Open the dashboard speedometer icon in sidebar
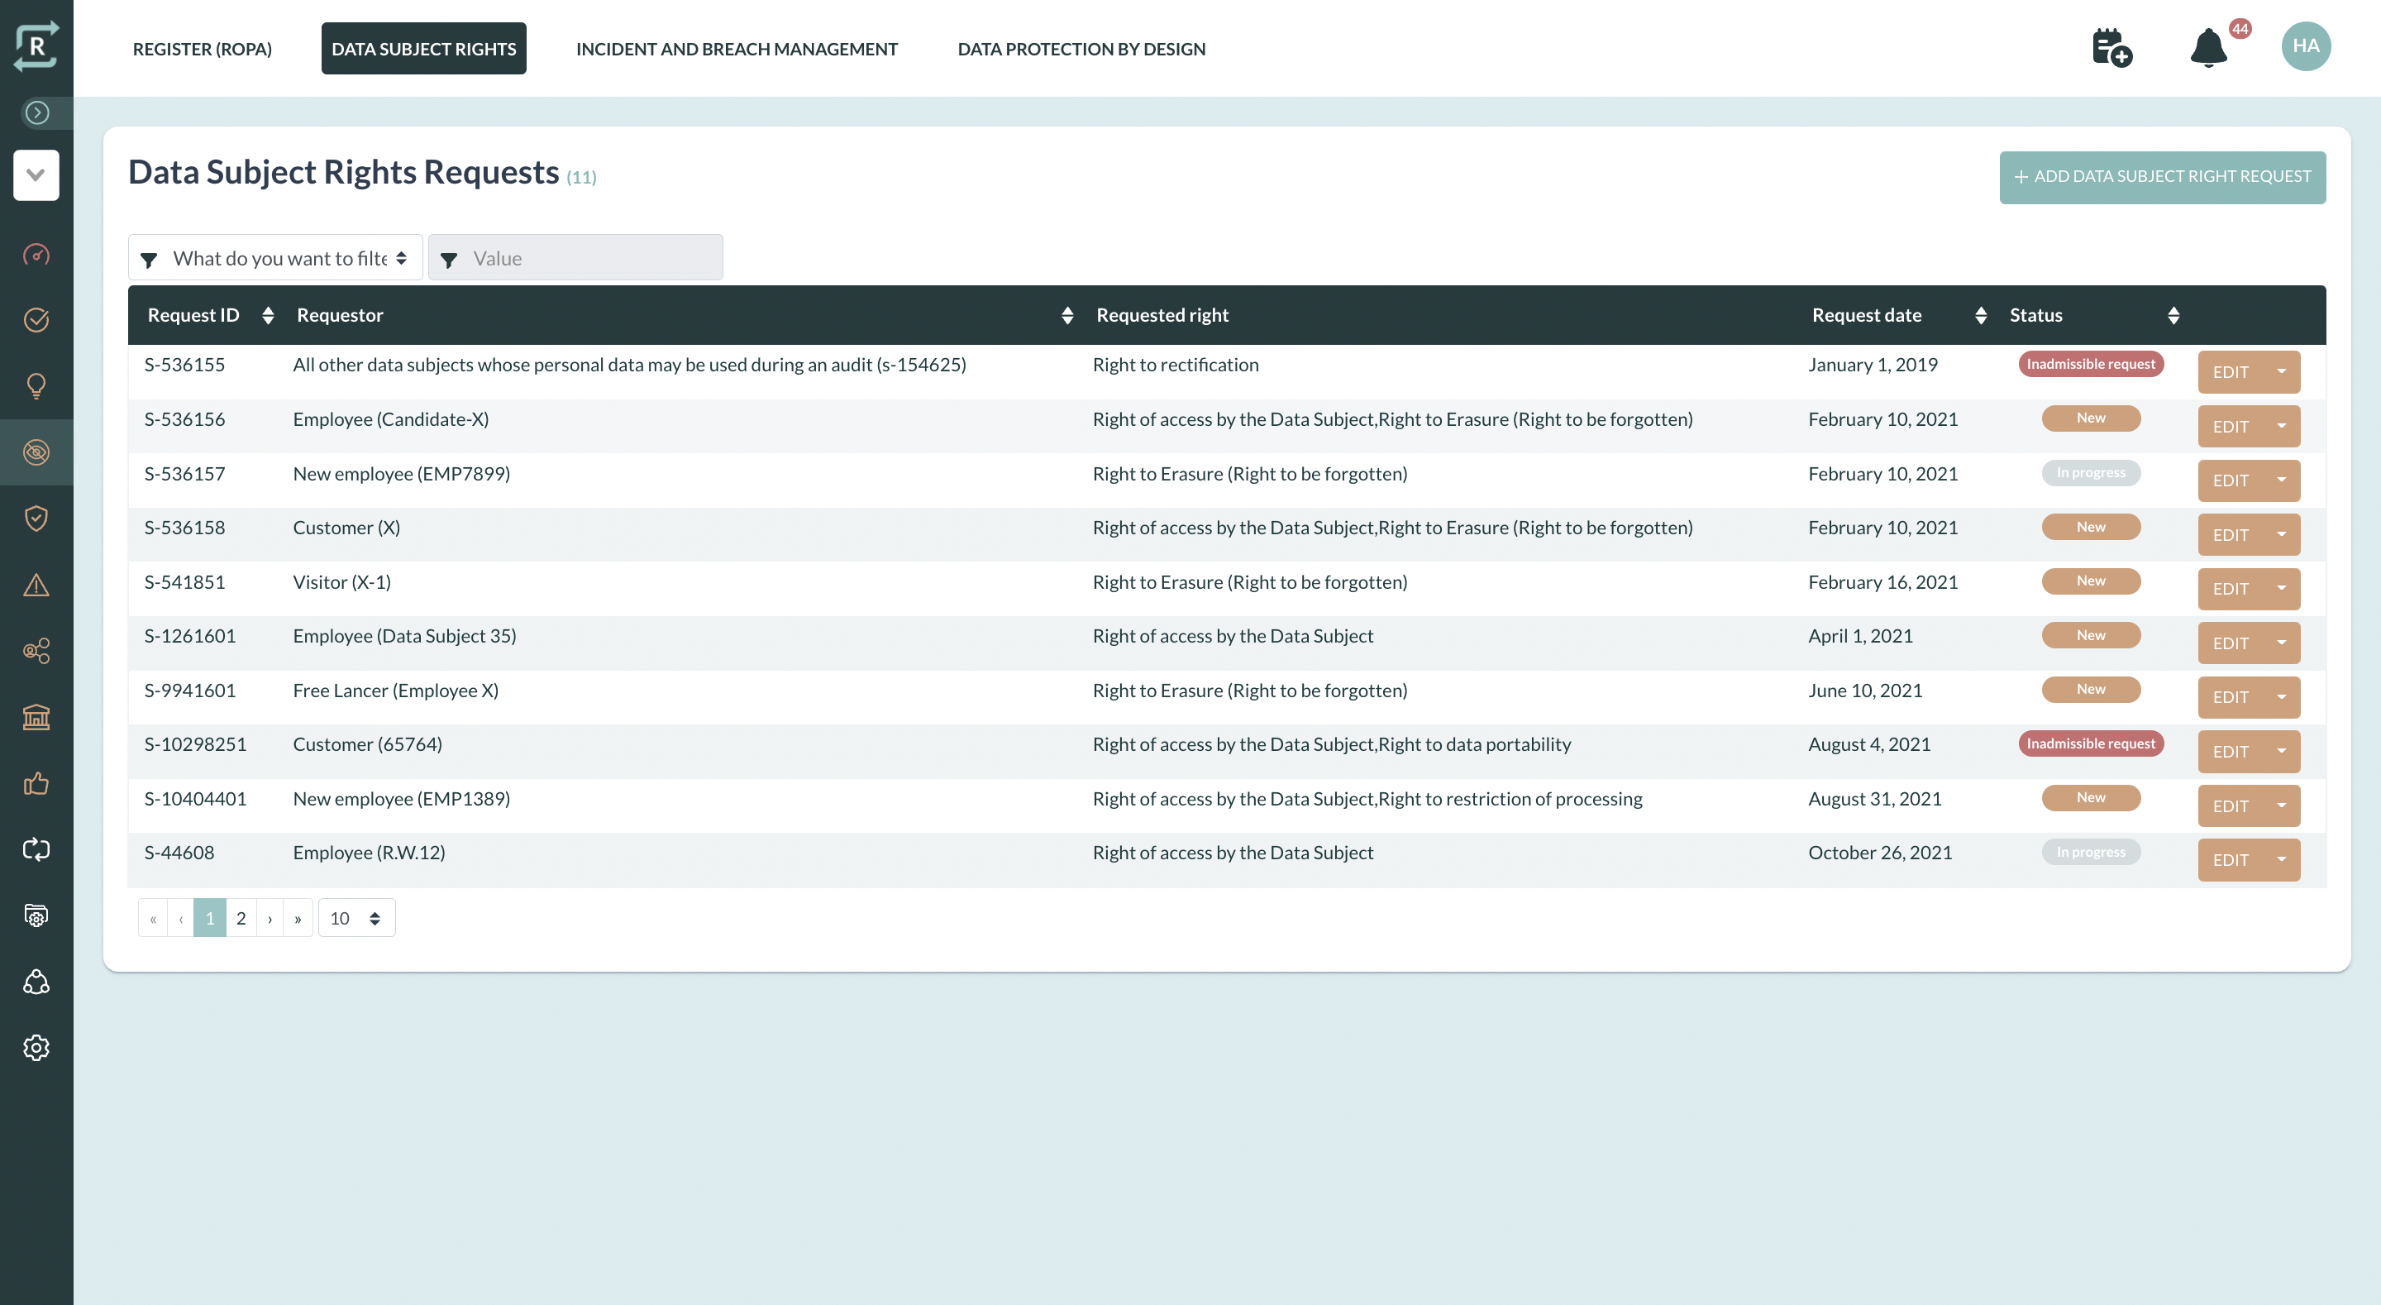Screen dimensions: 2381x1305 coord(36,256)
